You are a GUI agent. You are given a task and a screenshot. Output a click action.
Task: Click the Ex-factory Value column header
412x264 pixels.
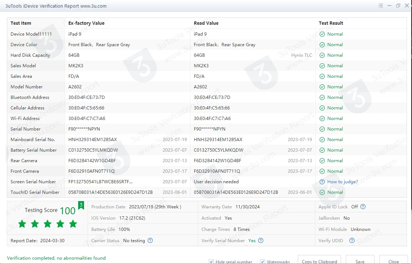pyautogui.click(x=86, y=23)
